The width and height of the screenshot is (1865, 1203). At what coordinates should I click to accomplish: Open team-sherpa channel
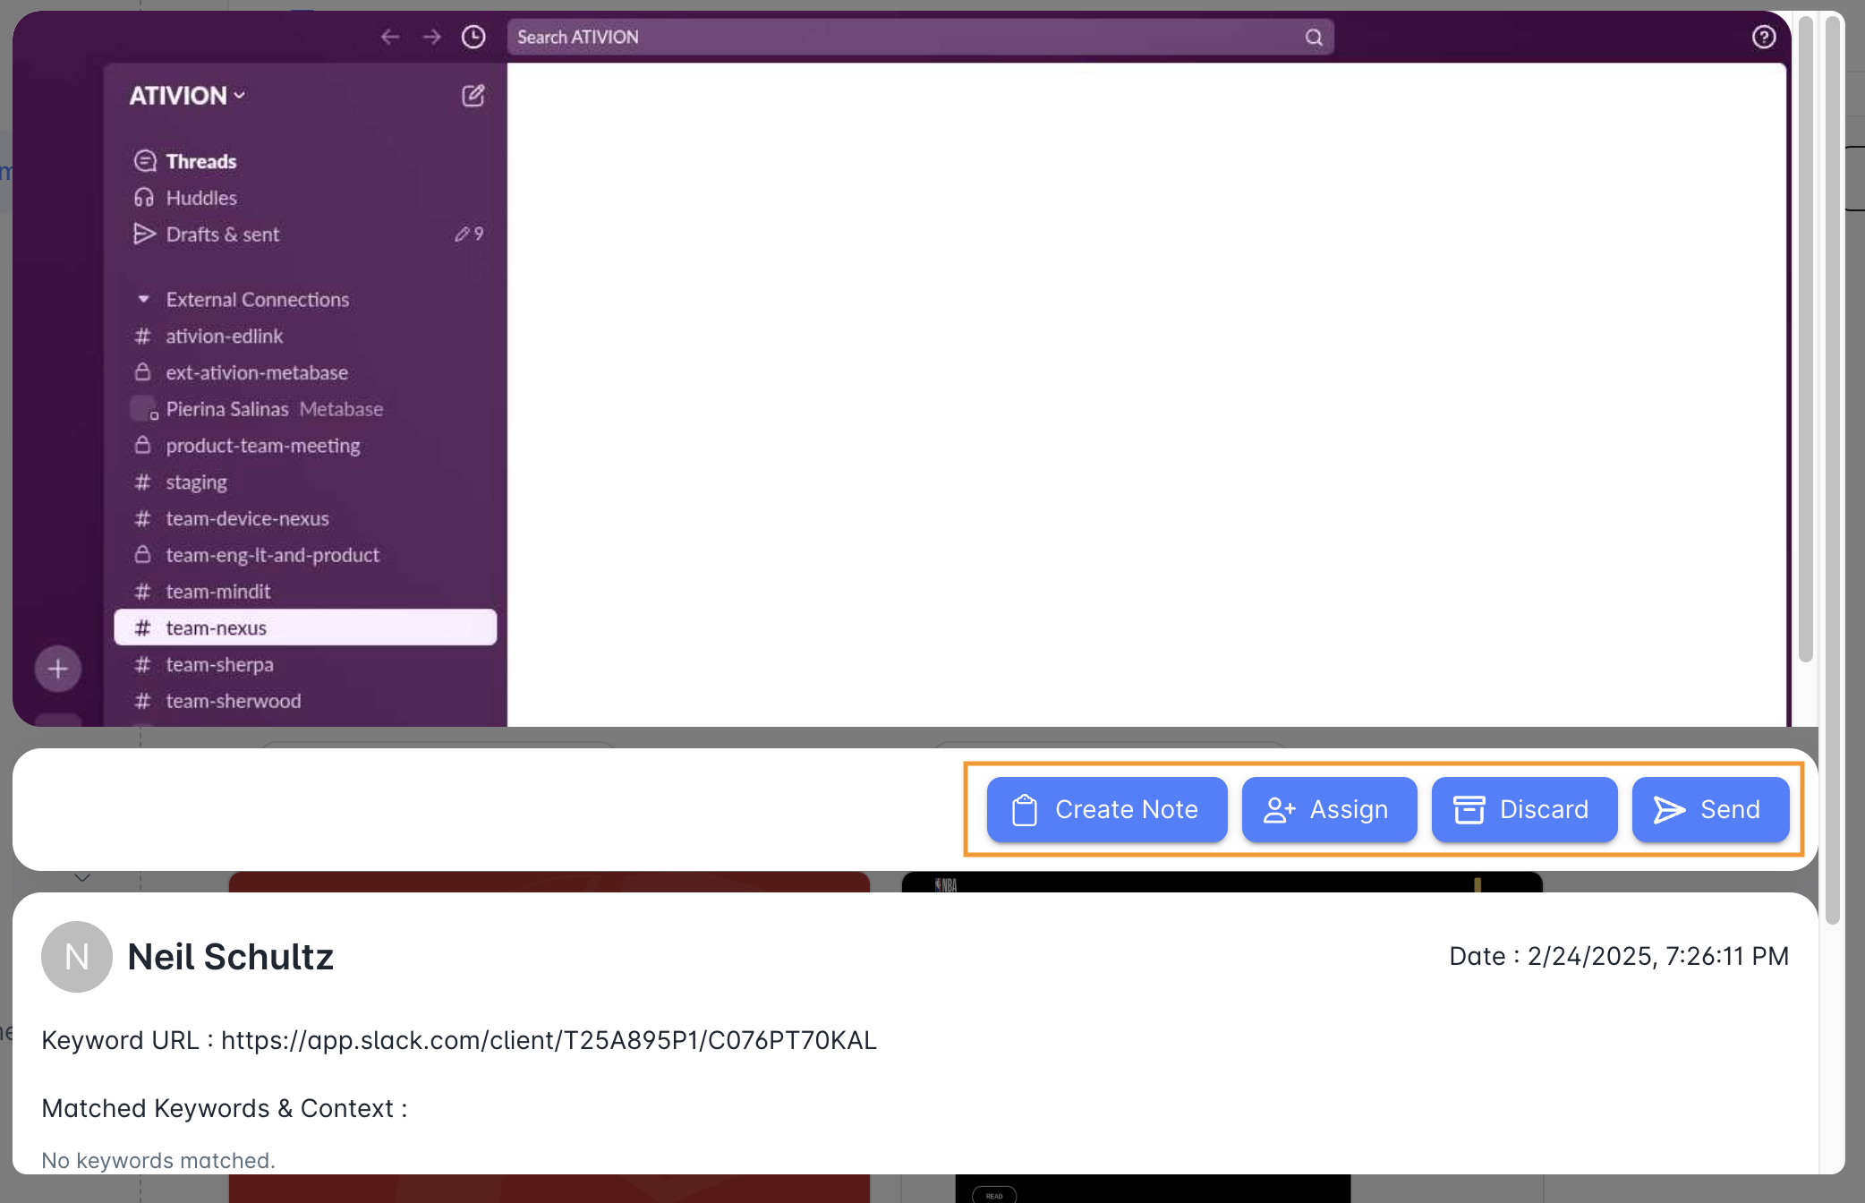click(219, 665)
